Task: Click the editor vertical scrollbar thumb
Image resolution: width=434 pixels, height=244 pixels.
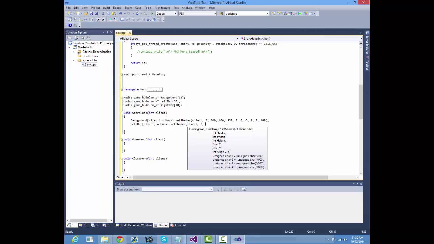Action: (x=361, y=102)
